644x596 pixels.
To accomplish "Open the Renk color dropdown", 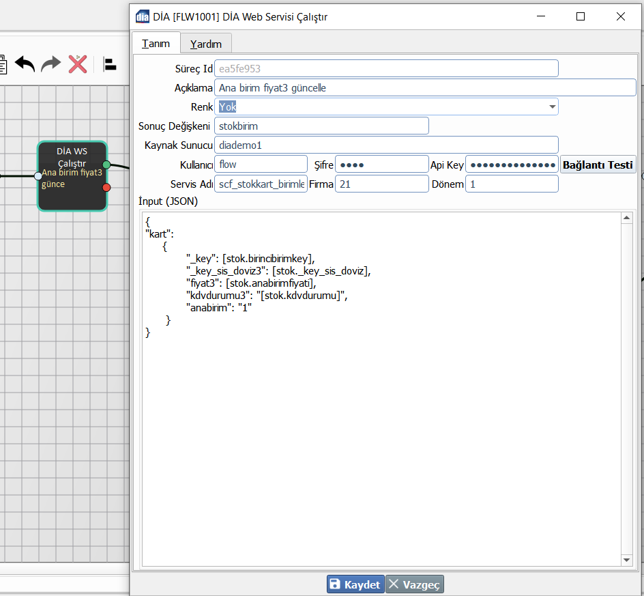I will pyautogui.click(x=551, y=107).
